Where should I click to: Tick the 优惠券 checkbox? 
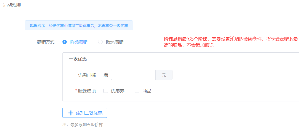pos(106,91)
